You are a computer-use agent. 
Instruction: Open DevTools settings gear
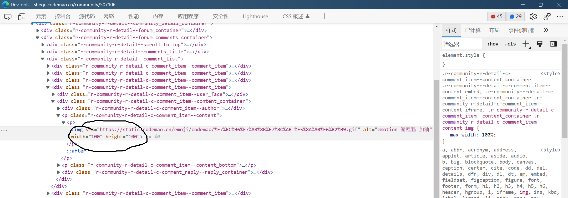click(x=533, y=17)
